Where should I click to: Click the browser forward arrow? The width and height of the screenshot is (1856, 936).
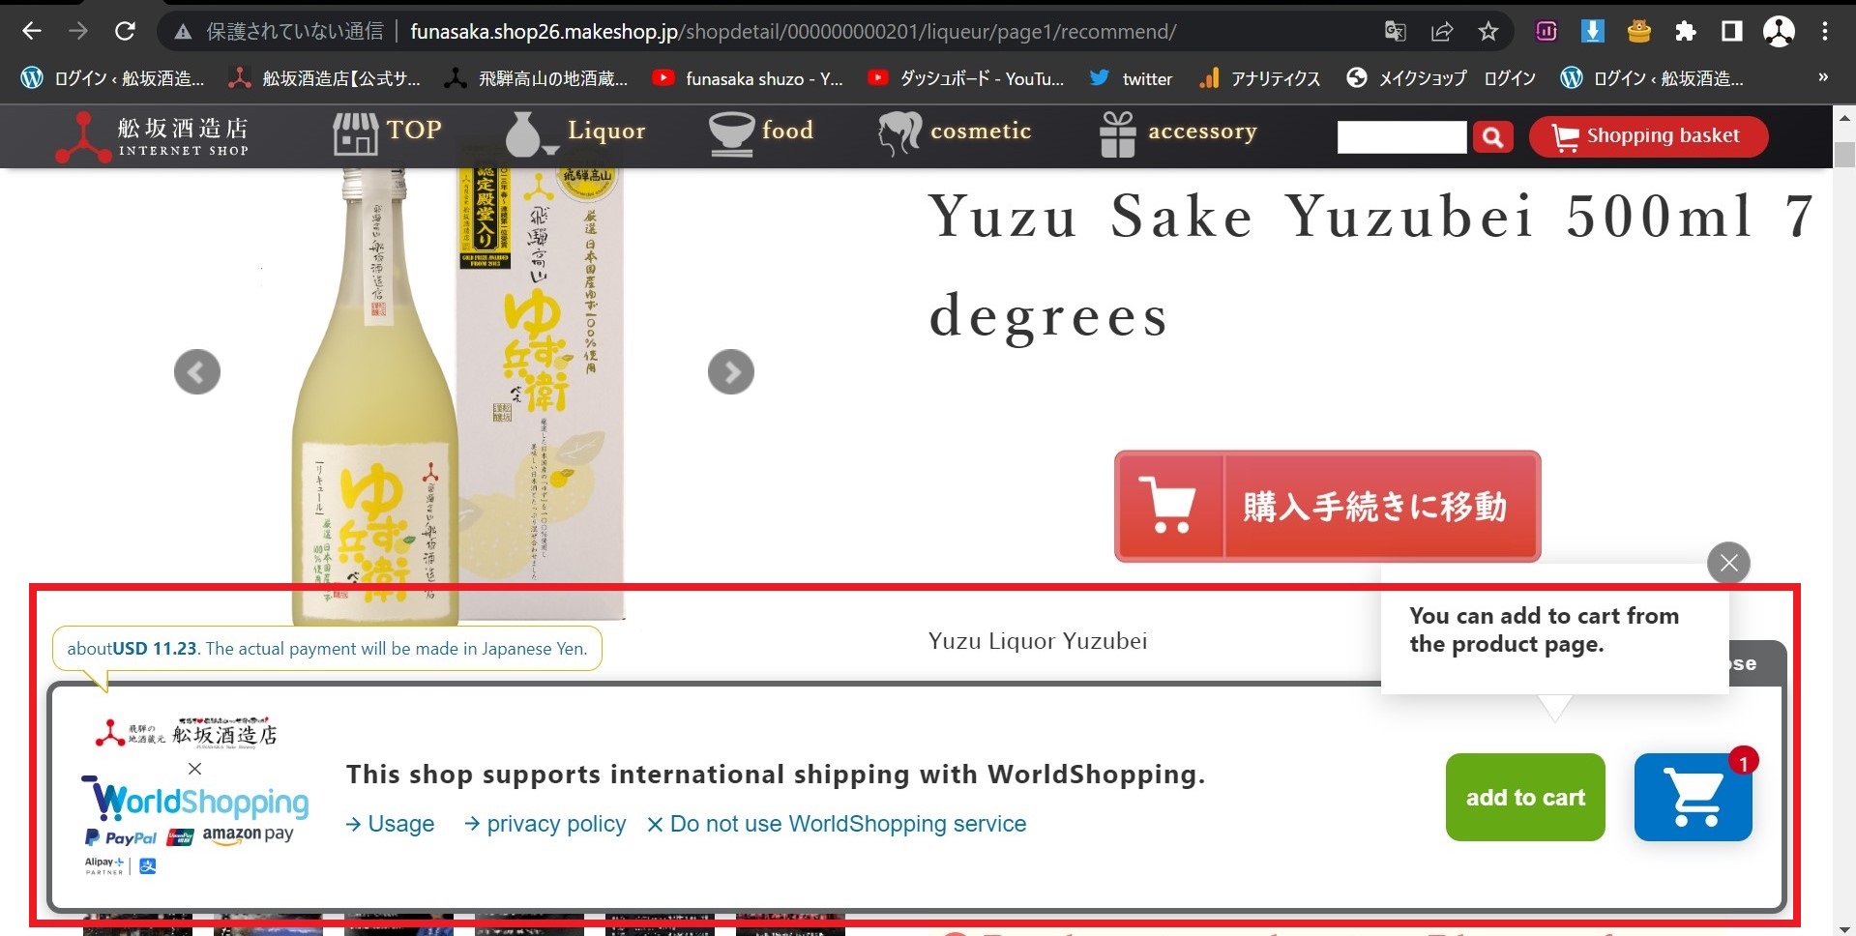click(x=78, y=31)
